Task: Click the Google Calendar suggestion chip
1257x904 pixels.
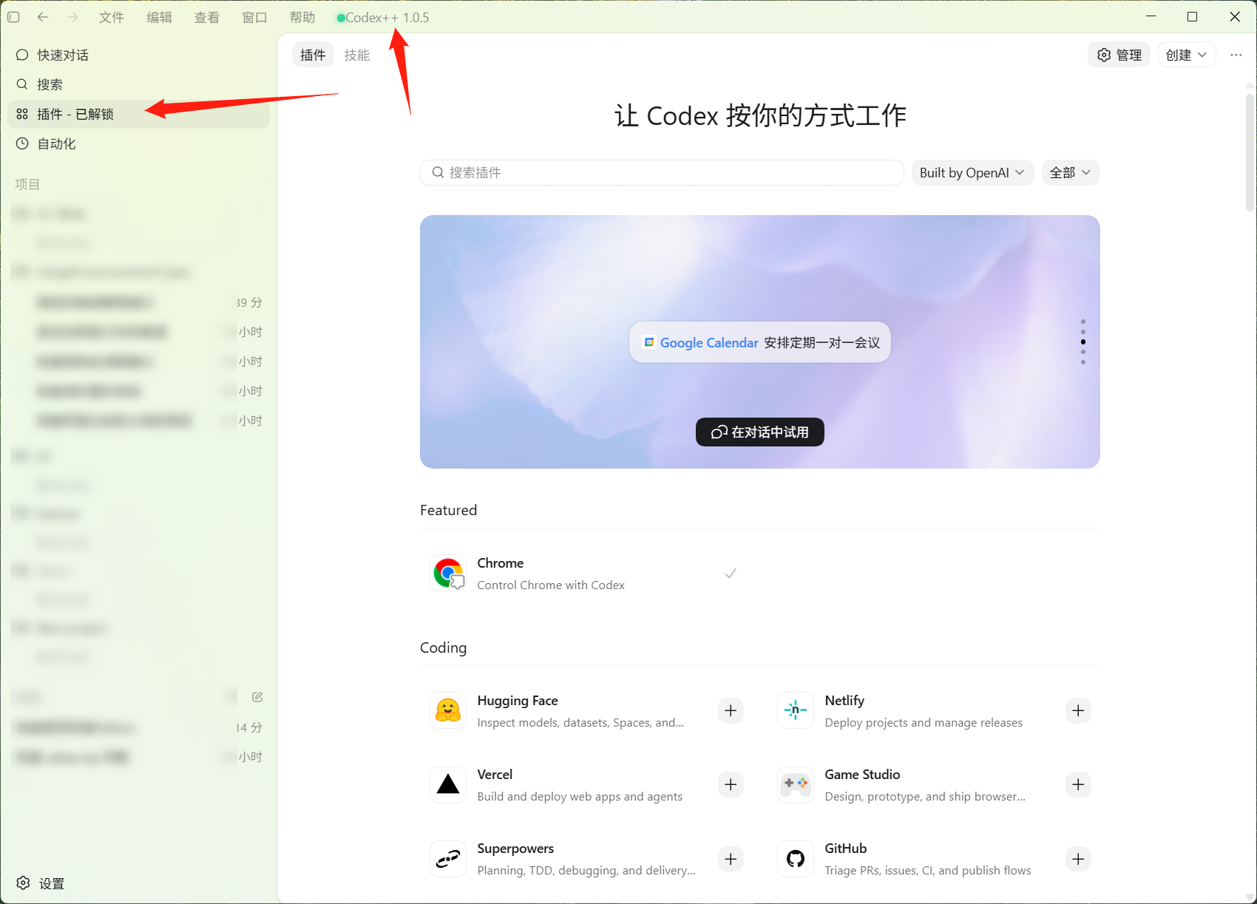Action: (760, 342)
